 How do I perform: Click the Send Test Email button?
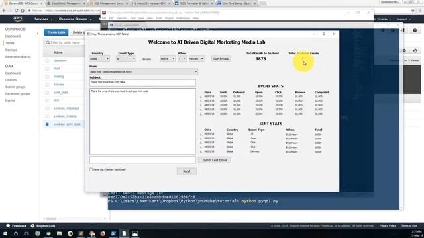point(215,160)
